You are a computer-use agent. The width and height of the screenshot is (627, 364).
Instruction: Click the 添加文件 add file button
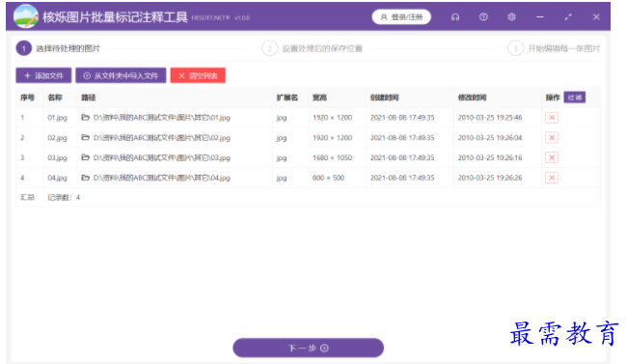[x=43, y=75]
